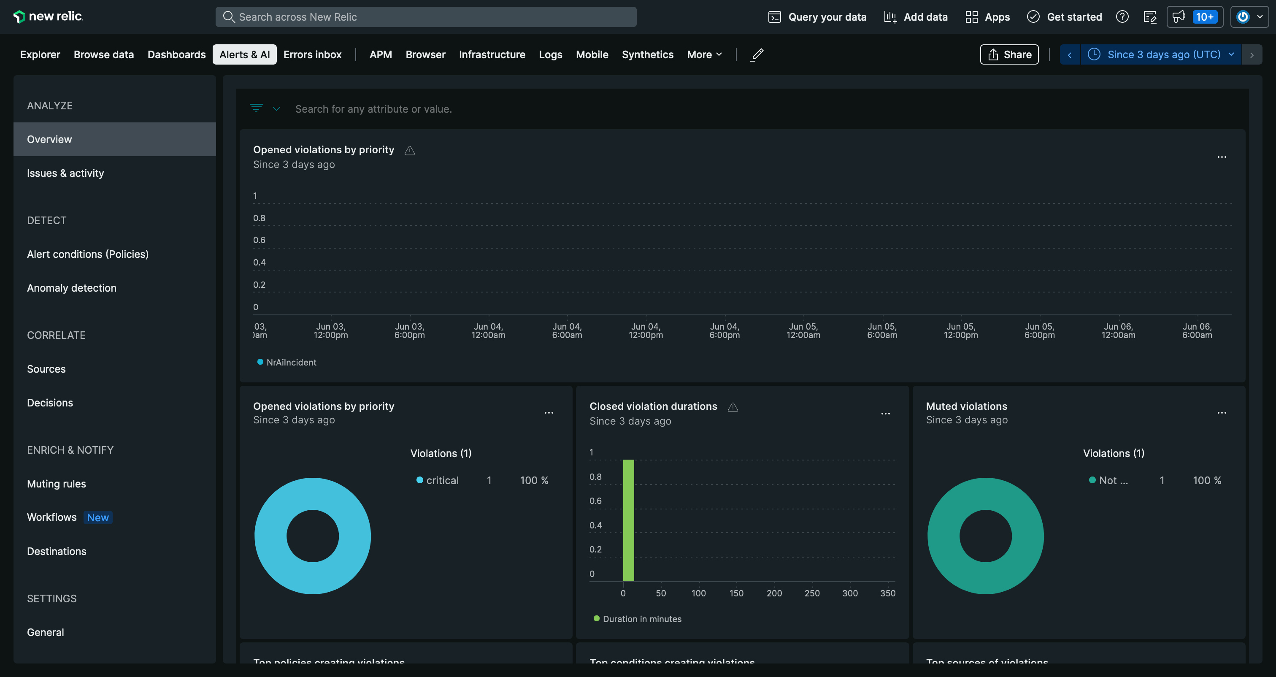
Task: Click warning triangle beside Closed violation durations
Action: tap(733, 407)
